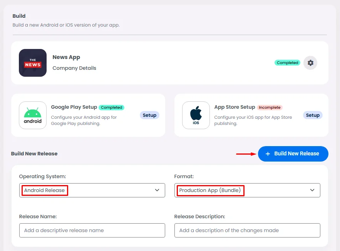This screenshot has width=340, height=251.
Task: Open the Operating System dropdown
Action: pyautogui.click(x=92, y=190)
